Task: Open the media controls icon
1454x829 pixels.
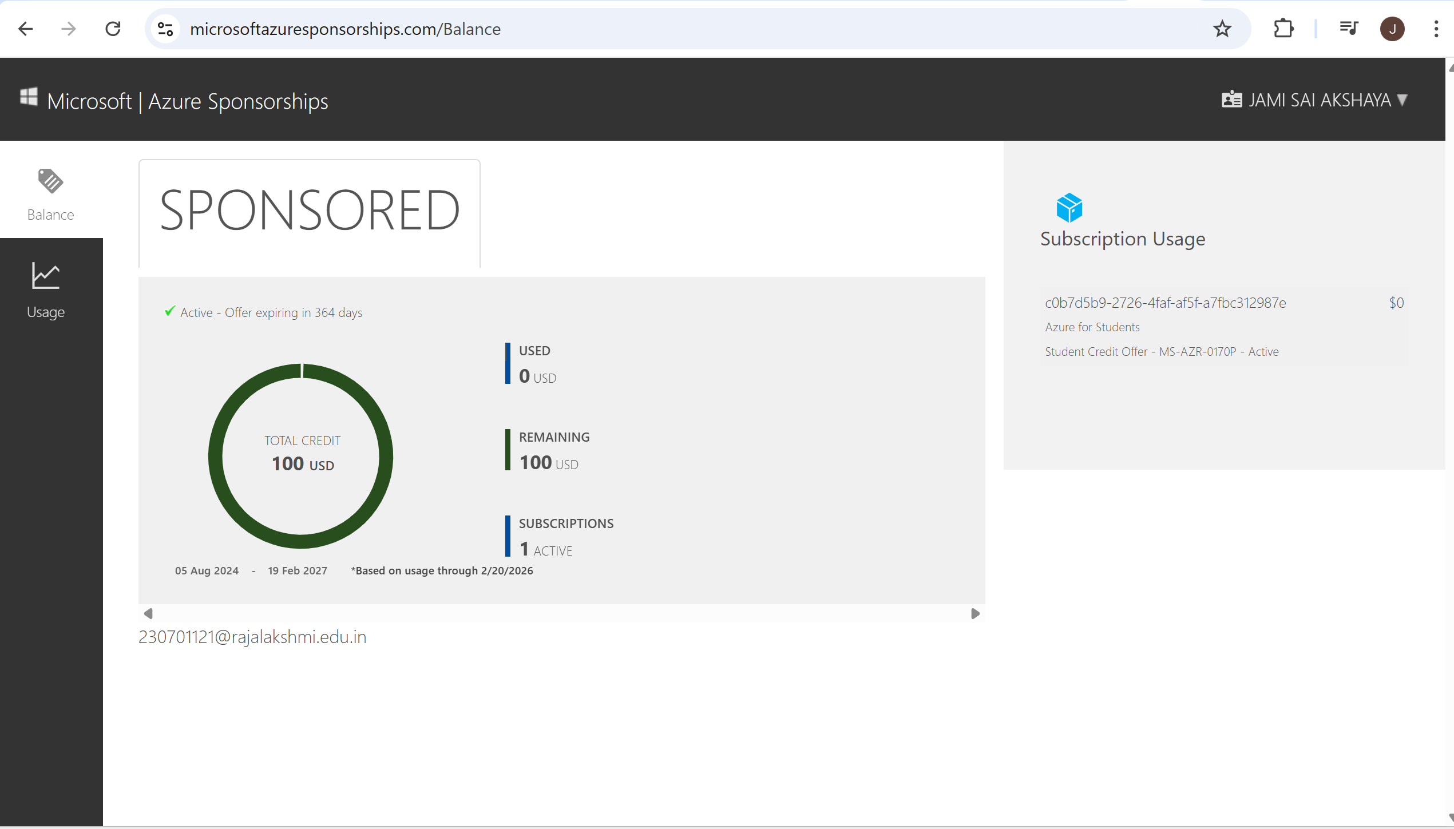Action: 1349,28
